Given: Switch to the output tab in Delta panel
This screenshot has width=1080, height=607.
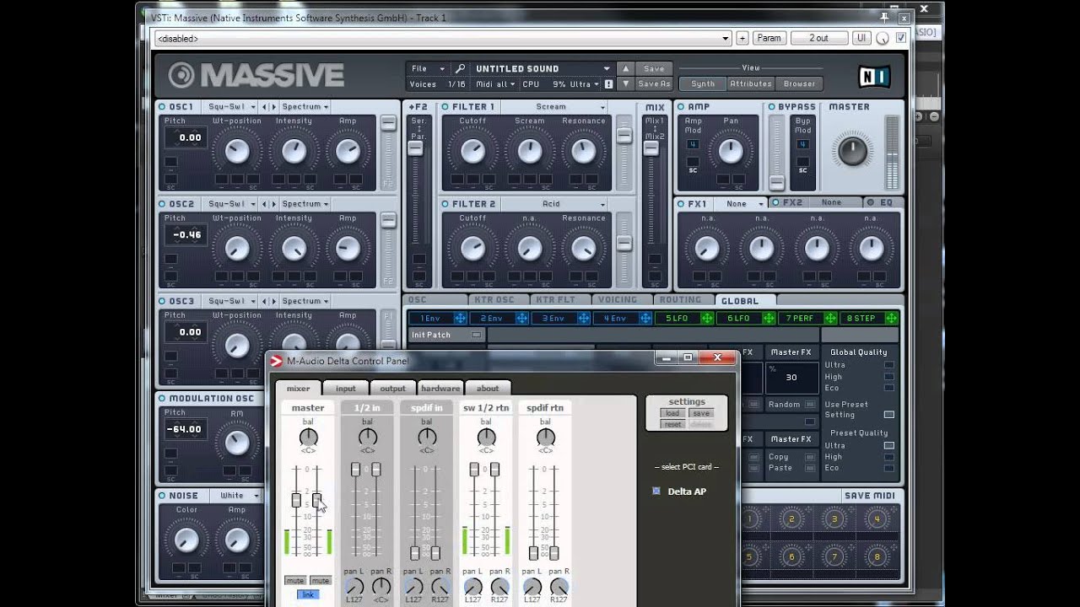Looking at the screenshot, I should click(x=392, y=389).
